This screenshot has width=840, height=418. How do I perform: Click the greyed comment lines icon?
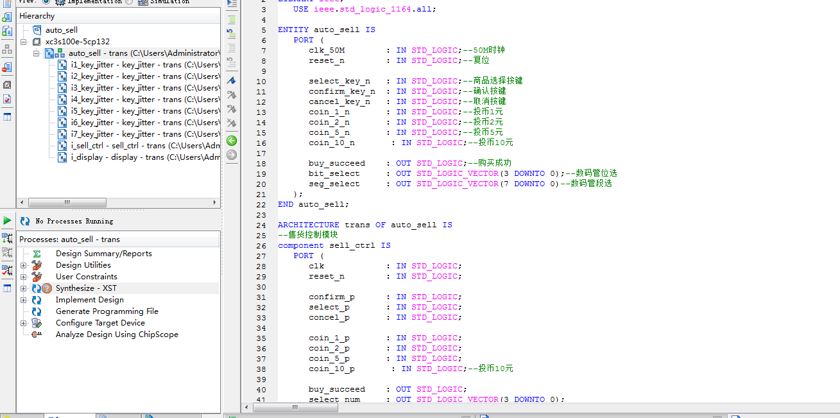(x=232, y=48)
